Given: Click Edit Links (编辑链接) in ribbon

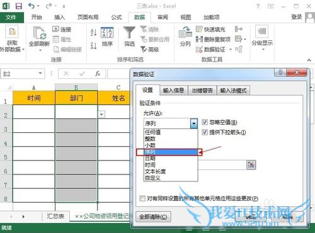Looking at the screenshot, I should pyautogui.click(x=67, y=49).
